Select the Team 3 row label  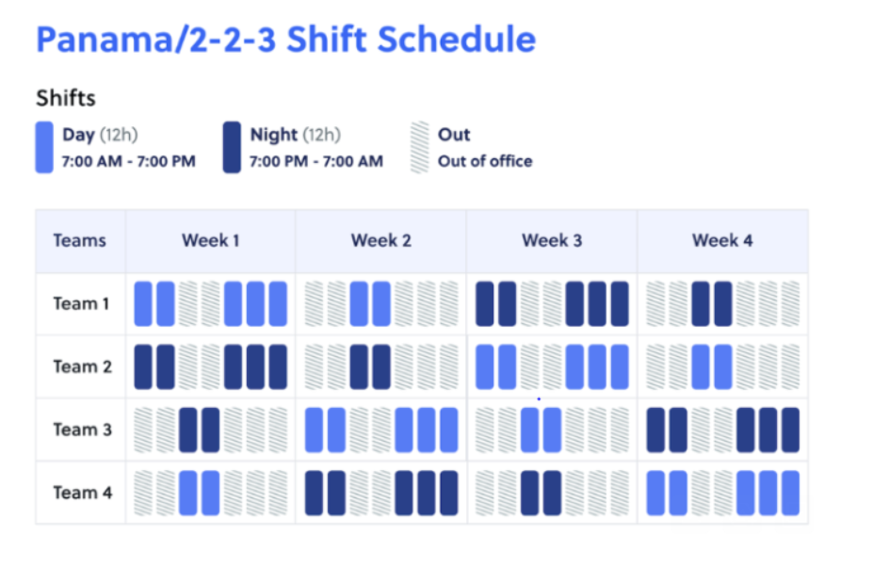(x=82, y=430)
